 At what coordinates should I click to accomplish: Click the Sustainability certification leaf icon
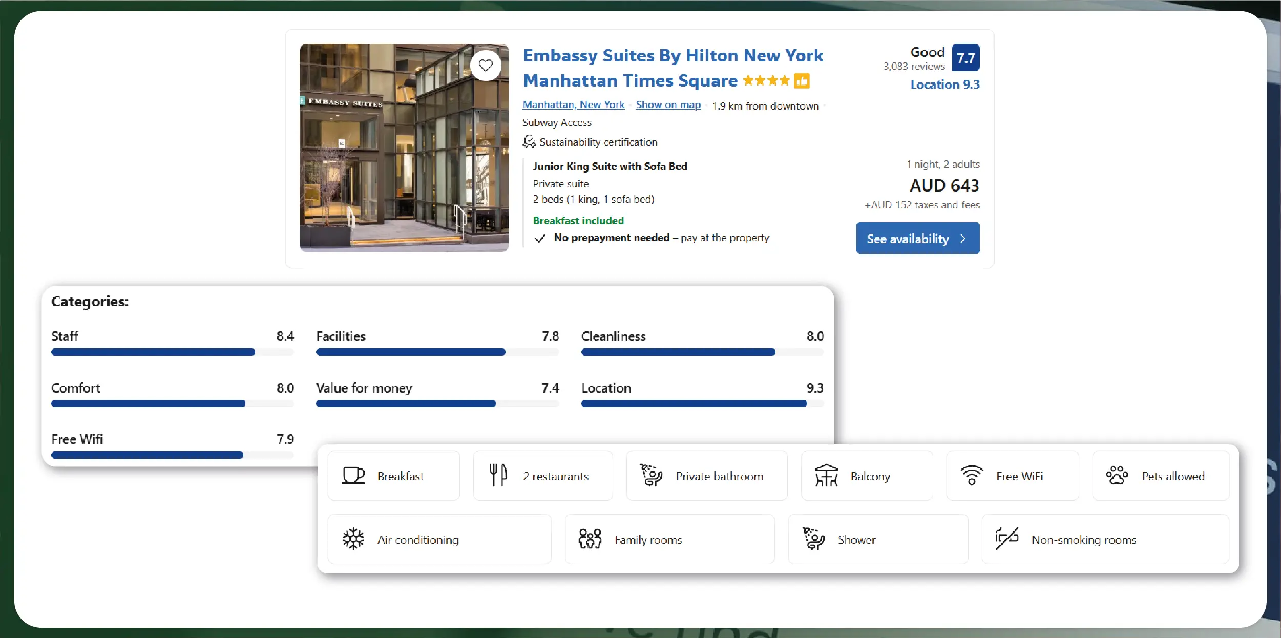coord(529,142)
